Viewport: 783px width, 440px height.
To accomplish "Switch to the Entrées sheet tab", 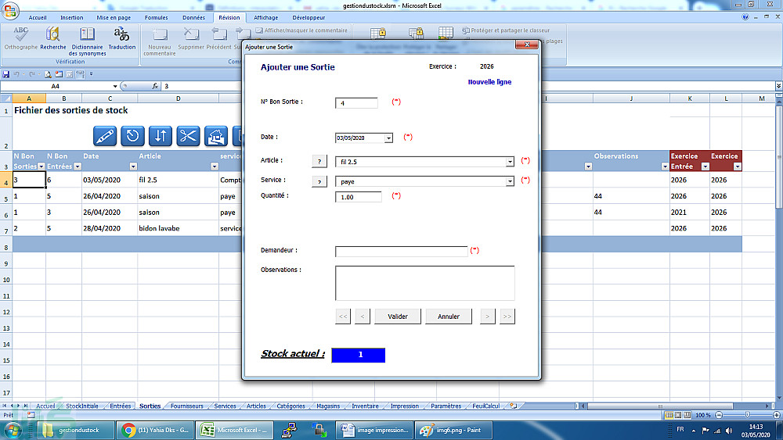I will pos(121,406).
